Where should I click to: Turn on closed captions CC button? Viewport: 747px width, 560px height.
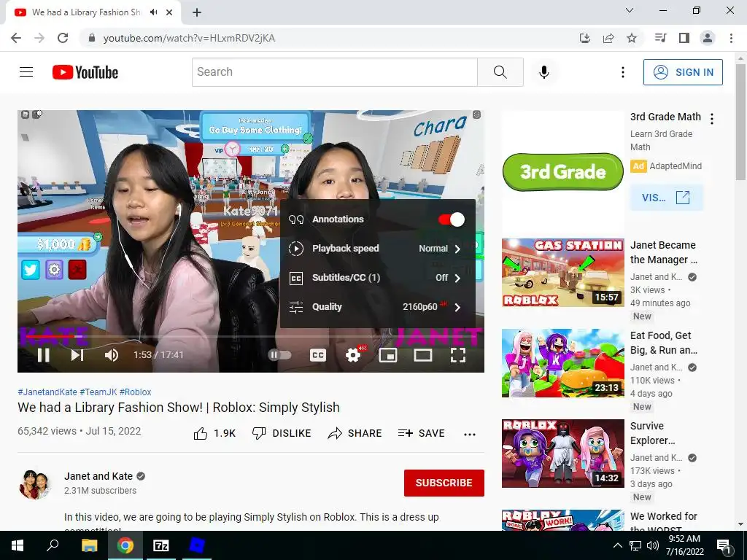click(318, 355)
